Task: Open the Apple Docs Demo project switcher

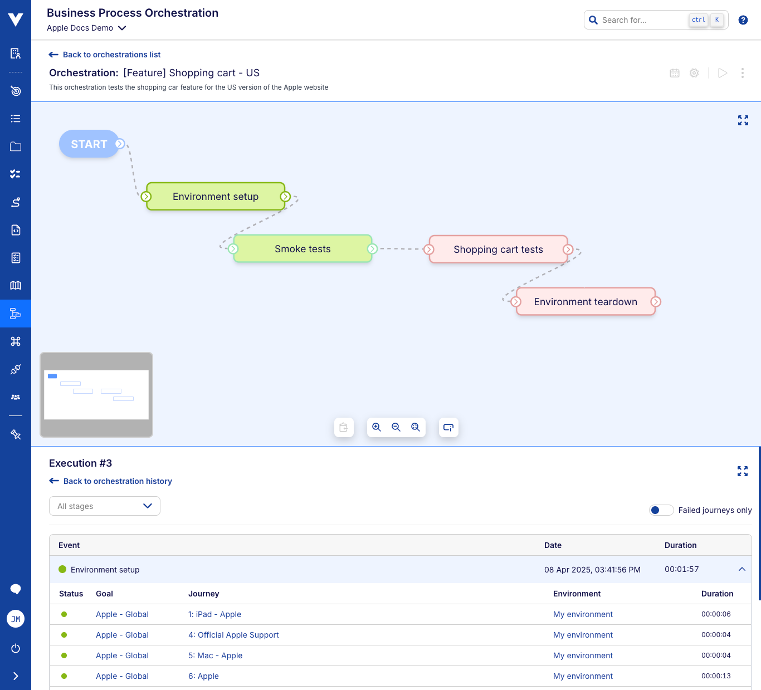Action: tap(87, 28)
